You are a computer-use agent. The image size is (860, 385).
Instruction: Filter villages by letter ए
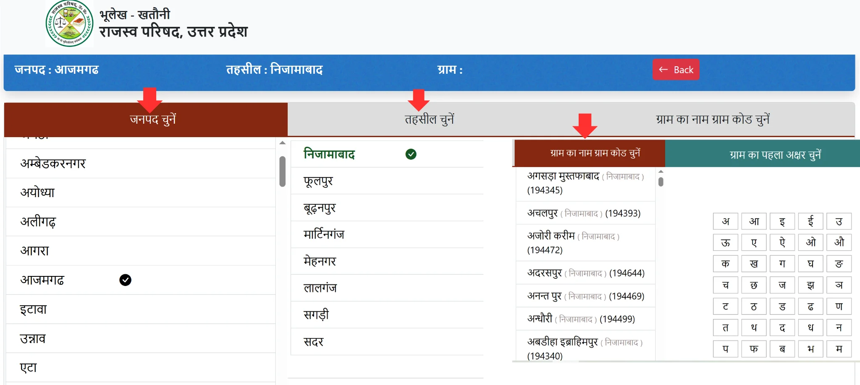(x=754, y=242)
